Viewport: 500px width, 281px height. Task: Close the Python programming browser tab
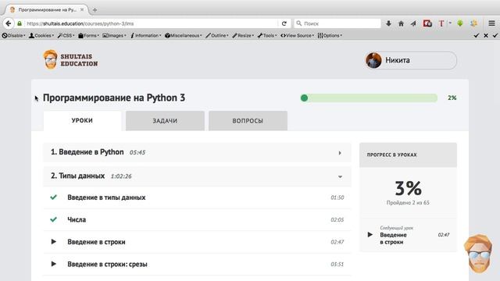tap(82, 9)
